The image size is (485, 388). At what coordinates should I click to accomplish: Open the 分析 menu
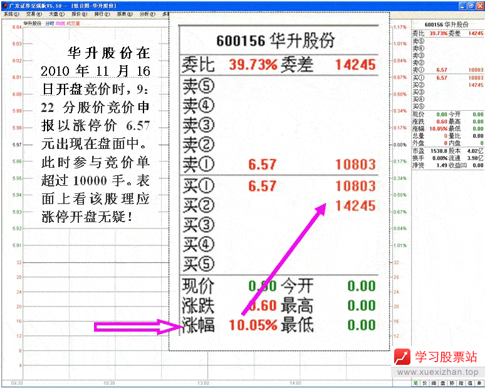point(147,13)
